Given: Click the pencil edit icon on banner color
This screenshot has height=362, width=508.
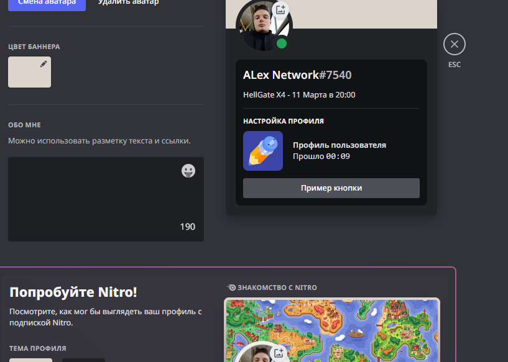Looking at the screenshot, I should coord(44,64).
